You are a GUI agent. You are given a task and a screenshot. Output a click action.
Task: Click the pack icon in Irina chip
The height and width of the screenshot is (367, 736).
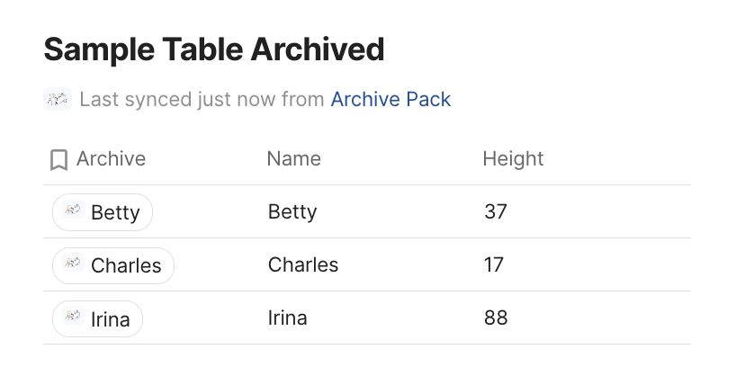tap(74, 318)
